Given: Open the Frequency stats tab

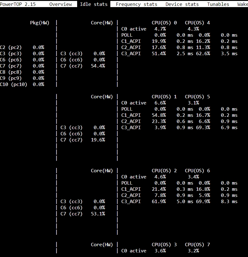Looking at the screenshot, I should pos(136,4).
